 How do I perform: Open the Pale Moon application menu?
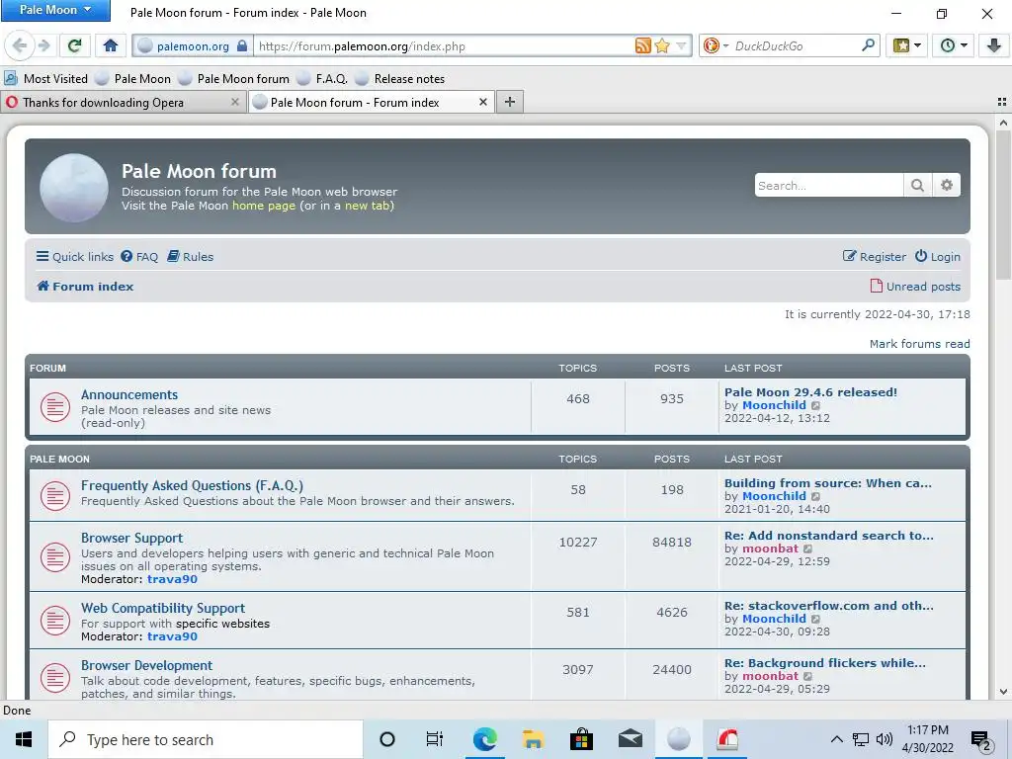tap(55, 10)
